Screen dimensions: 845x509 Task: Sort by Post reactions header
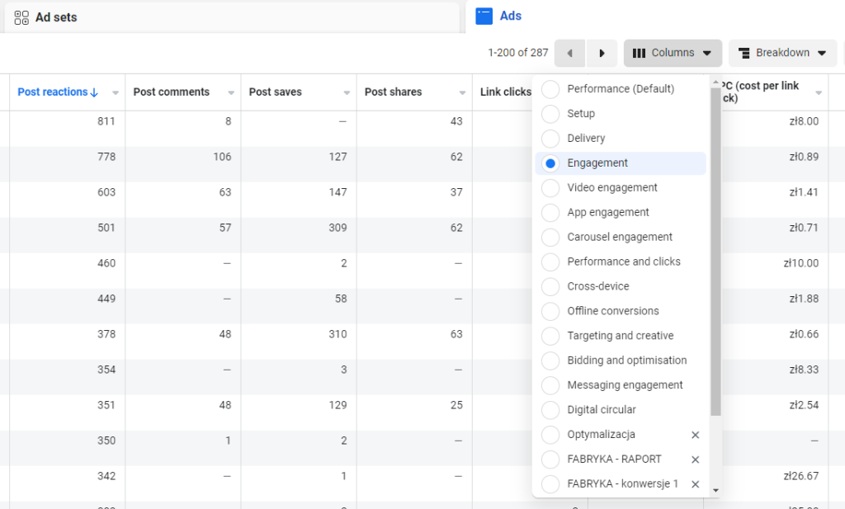click(58, 92)
